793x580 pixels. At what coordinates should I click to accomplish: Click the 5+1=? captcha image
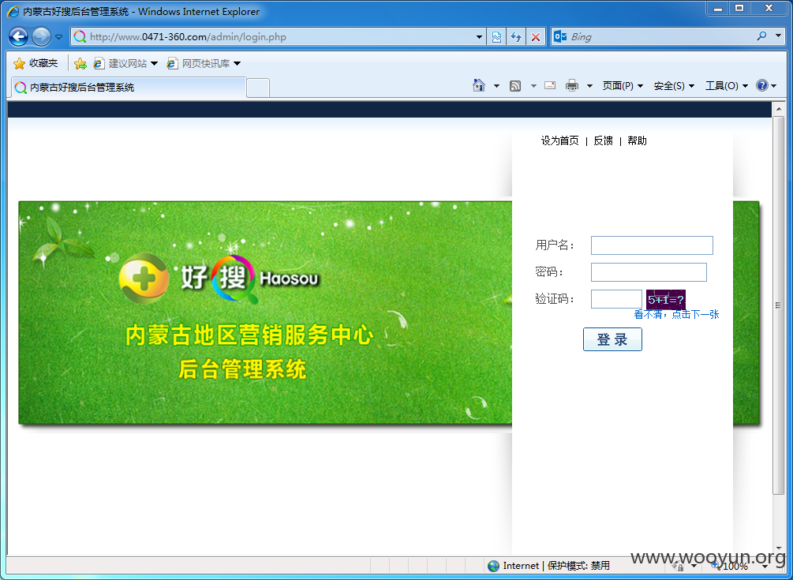pyautogui.click(x=665, y=299)
